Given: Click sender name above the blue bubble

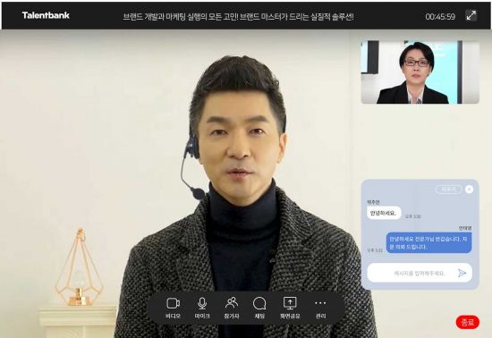Looking at the screenshot, I should pyautogui.click(x=465, y=228).
